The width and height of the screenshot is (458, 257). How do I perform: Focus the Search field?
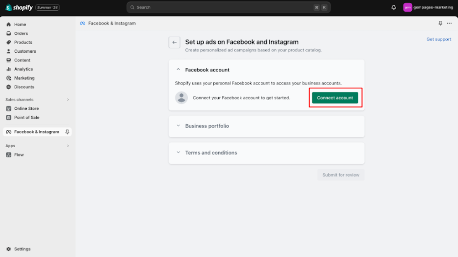[x=229, y=7]
